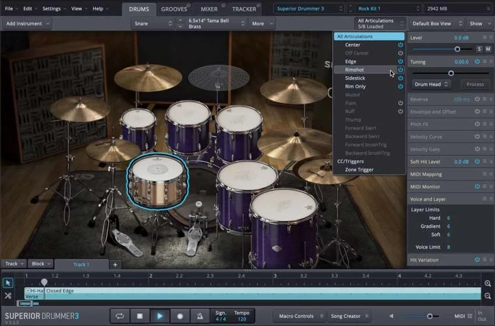Viewport: 495px width, 326px height.
Task: Select the arrow pointer tool in timeline
Action: point(8,283)
